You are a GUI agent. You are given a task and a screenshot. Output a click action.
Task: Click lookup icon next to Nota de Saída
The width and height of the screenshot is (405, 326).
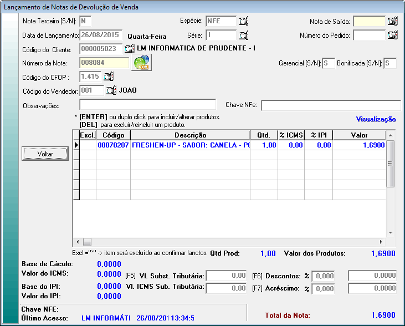(393, 22)
